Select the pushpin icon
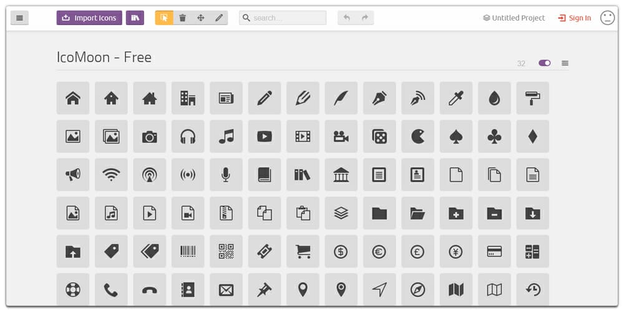This screenshot has width=624, height=312. pyautogui.click(x=264, y=290)
